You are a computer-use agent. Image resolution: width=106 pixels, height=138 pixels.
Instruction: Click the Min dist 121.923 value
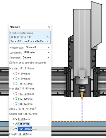(x=24, y=68)
